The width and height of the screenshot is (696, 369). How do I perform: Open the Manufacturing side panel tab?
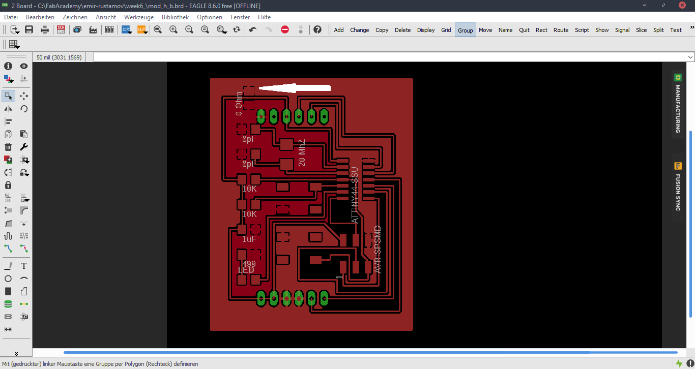tap(678, 103)
